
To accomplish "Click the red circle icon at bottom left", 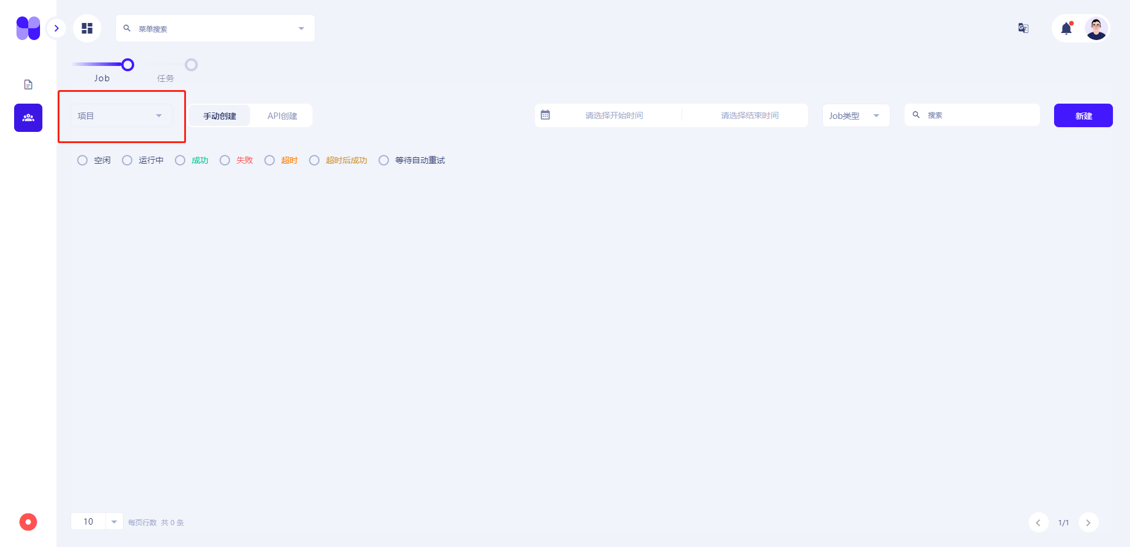I will point(28,522).
